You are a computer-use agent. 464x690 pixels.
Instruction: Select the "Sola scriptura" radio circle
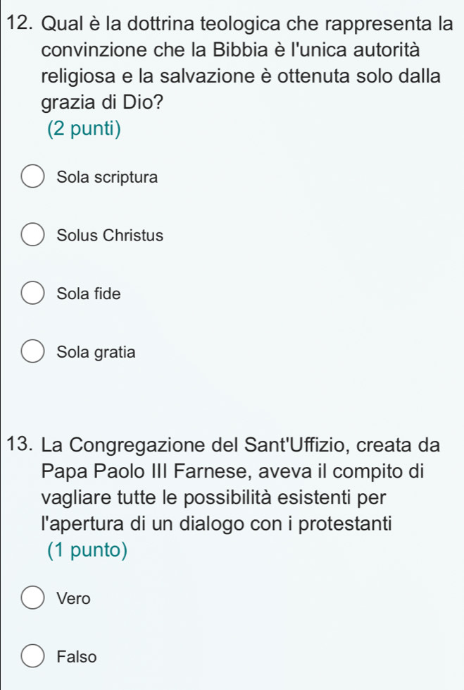(x=32, y=178)
